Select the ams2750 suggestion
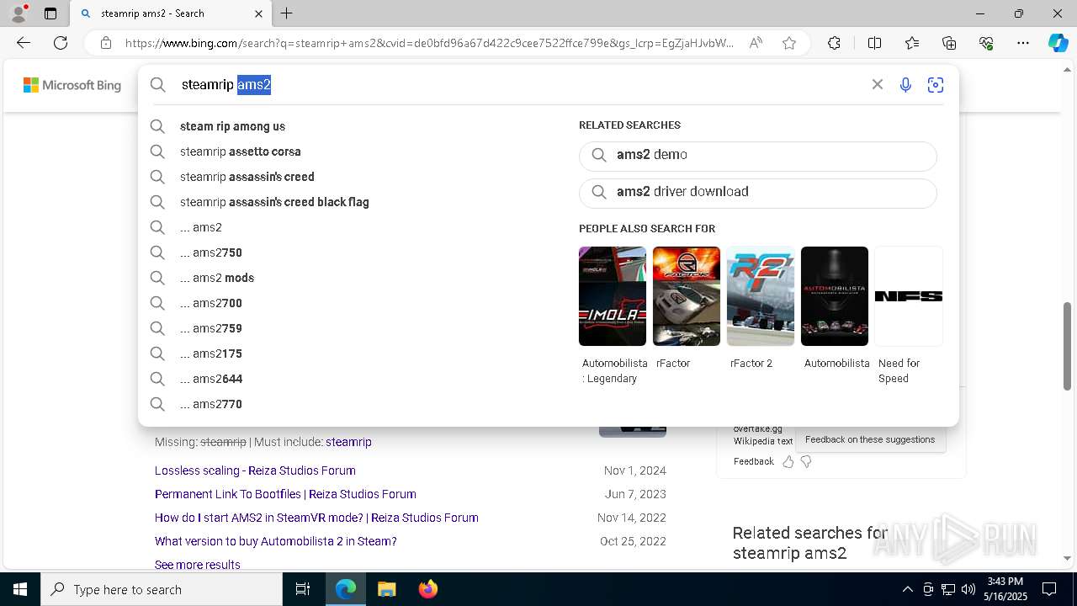 211,252
